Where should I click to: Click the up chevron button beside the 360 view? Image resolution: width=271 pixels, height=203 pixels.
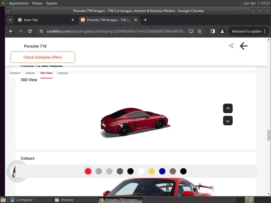coord(228,108)
